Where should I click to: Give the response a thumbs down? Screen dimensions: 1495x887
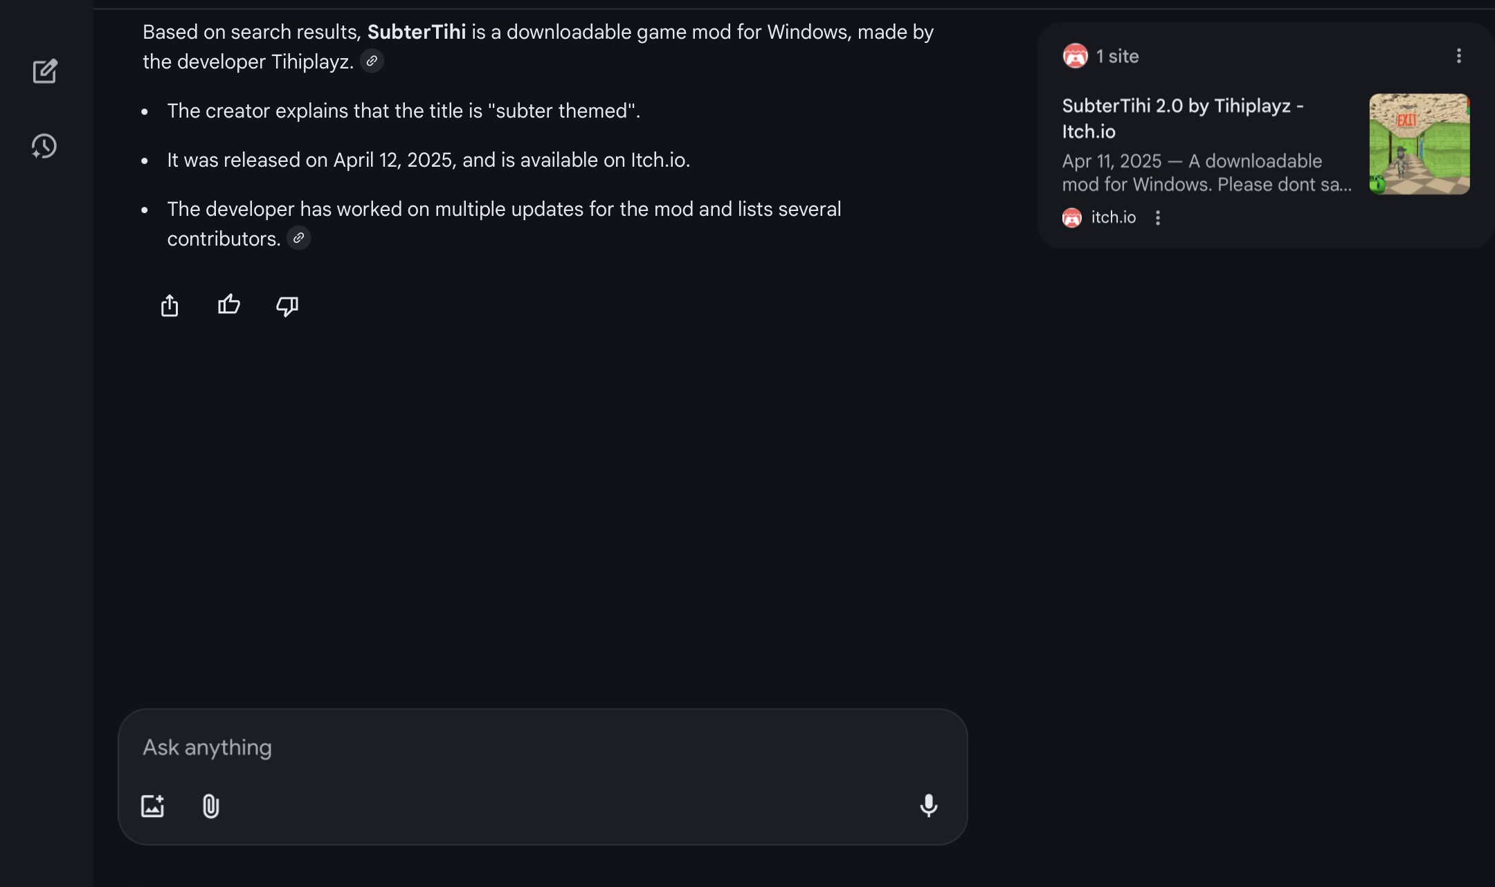287,305
